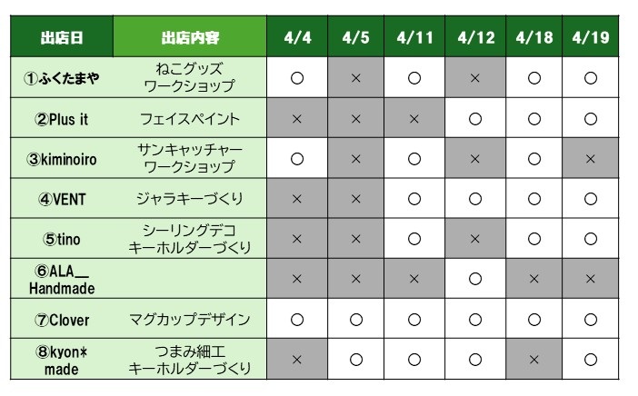
Task: Select the circle for kiminoiro on 4/18
Action: point(533,159)
